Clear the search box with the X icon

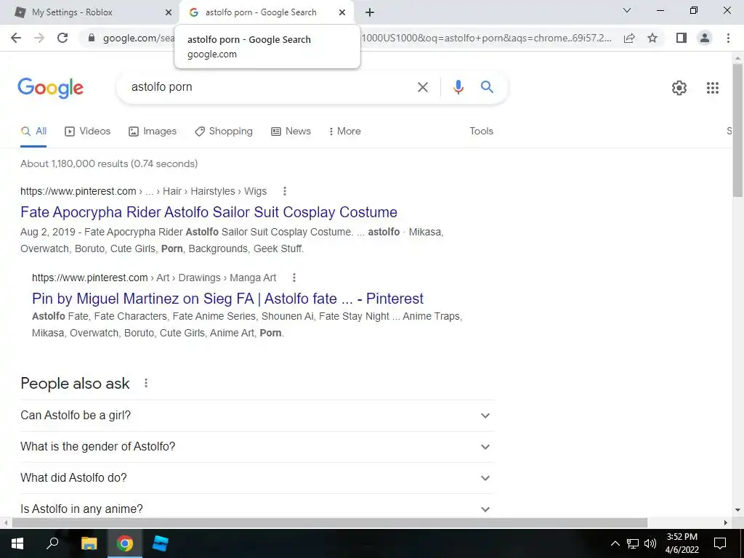click(422, 87)
